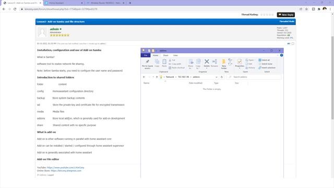Click Invert selection in ribbon

tap(267, 68)
